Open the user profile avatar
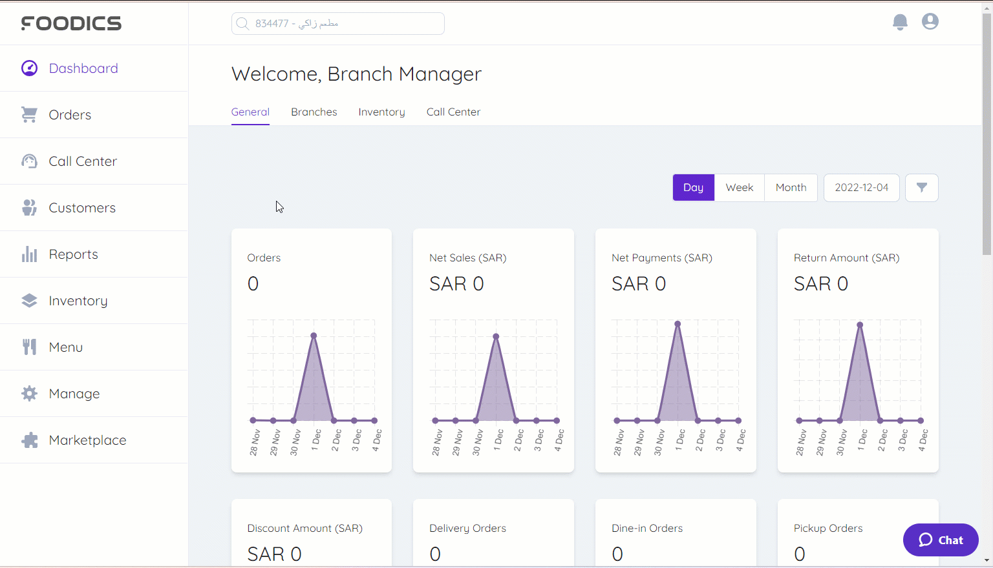 click(930, 22)
